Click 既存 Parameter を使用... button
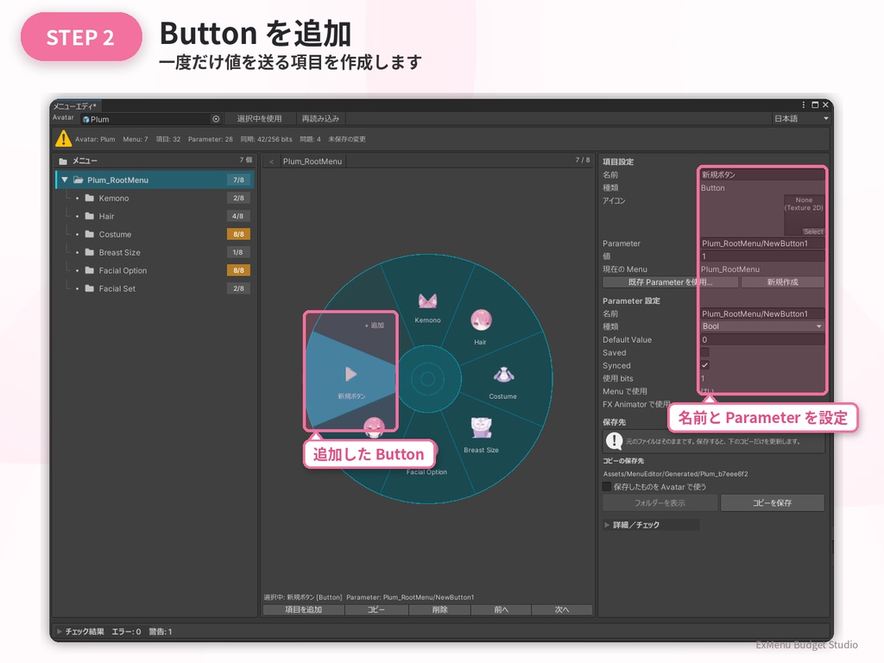 pyautogui.click(x=670, y=282)
